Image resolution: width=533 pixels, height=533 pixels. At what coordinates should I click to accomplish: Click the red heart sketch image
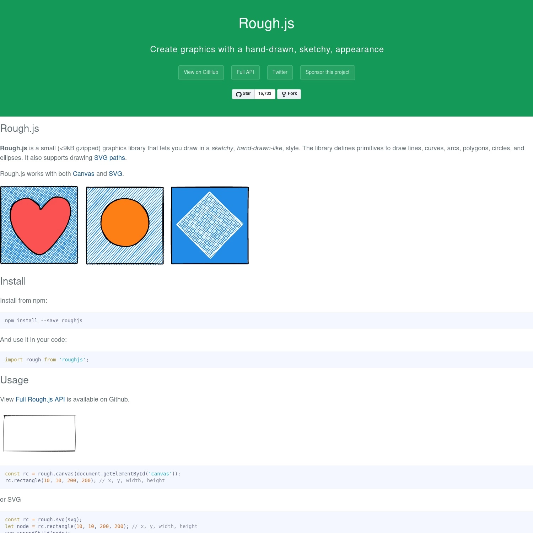39,225
